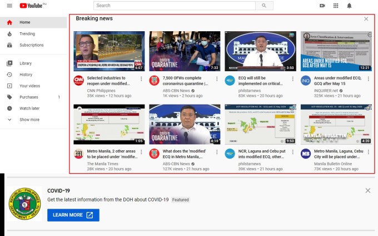Click the Trending flame icon
The image size is (378, 236).
coord(9,34)
